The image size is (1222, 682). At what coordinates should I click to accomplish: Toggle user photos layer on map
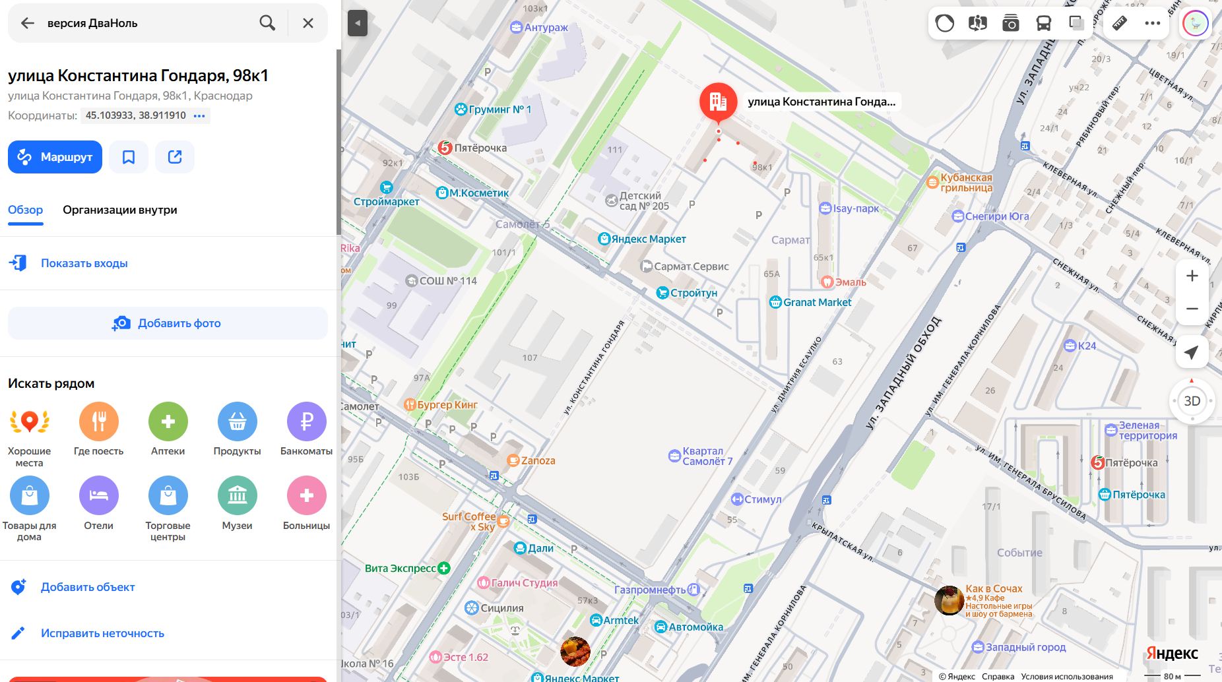[x=1010, y=24]
